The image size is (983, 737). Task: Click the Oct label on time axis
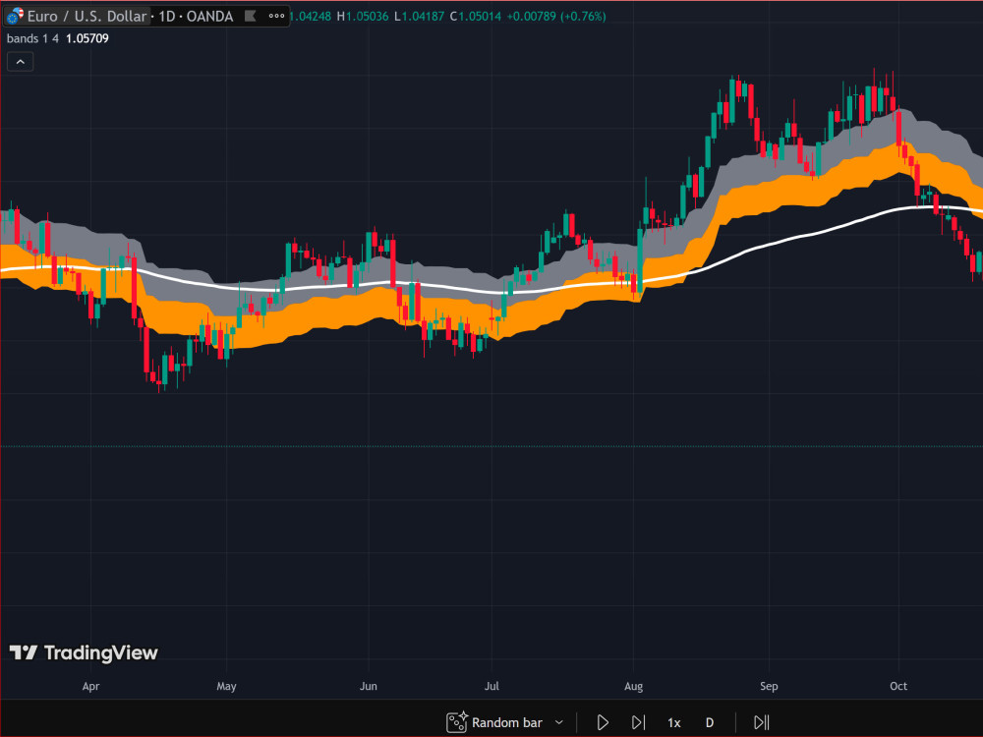tap(898, 686)
